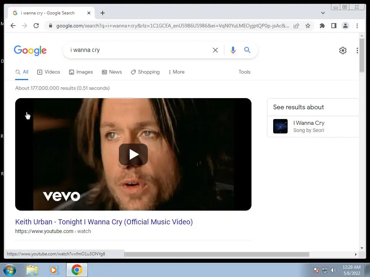Click the Chrome taskbar icon
The width and height of the screenshot is (370, 277).
tap(77, 270)
